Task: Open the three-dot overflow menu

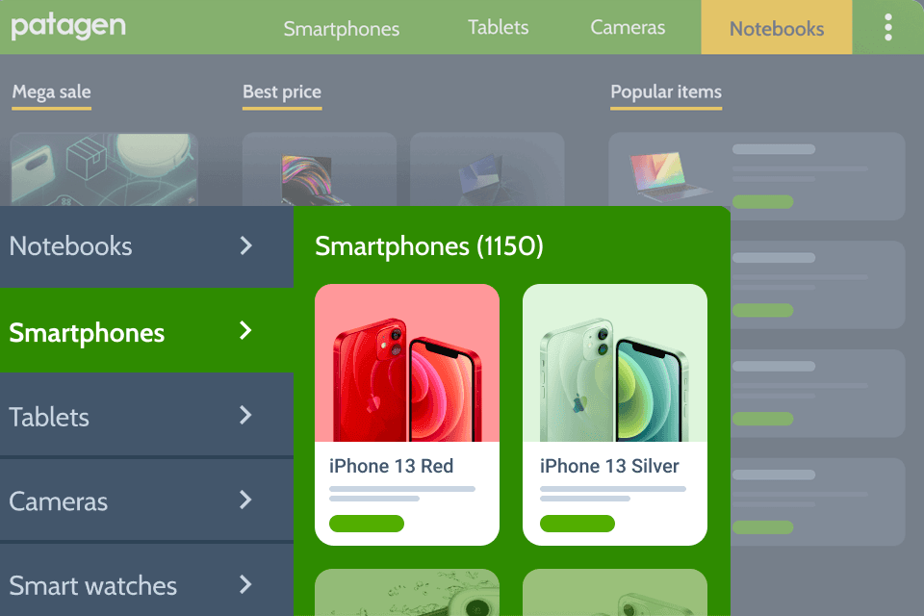Action: (x=887, y=27)
